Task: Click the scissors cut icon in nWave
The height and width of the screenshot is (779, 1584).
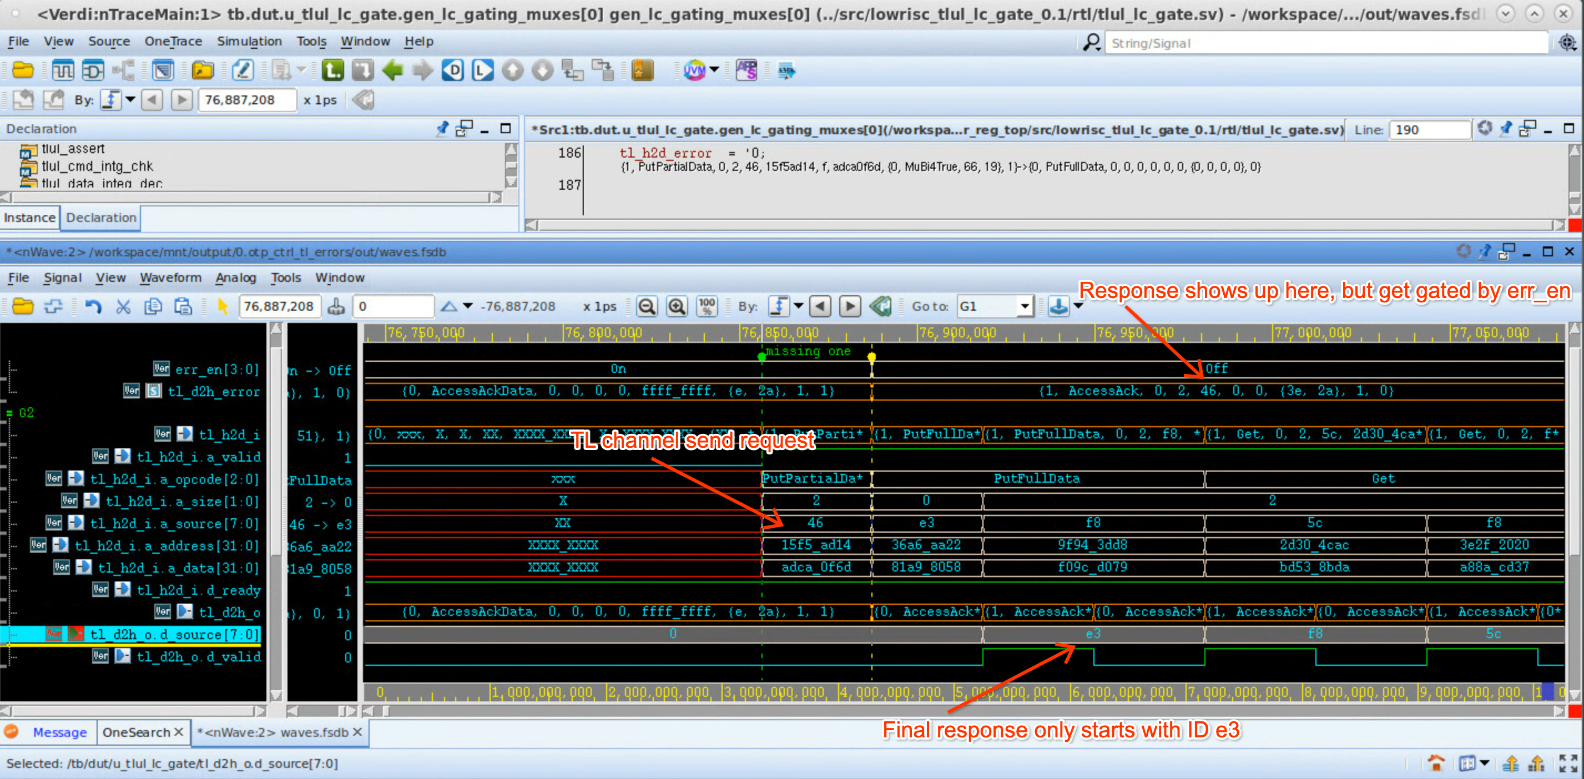Action: click(123, 306)
